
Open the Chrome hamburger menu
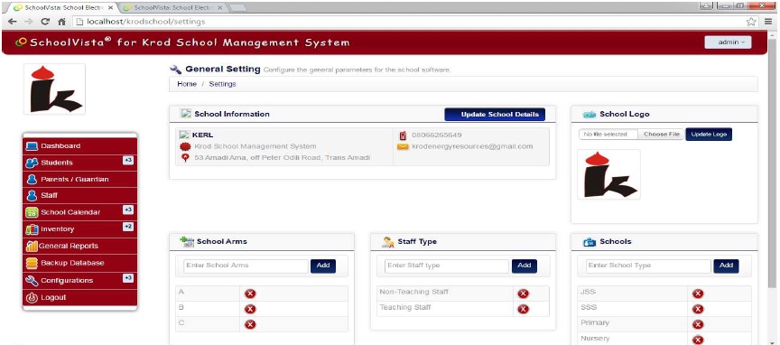768,22
